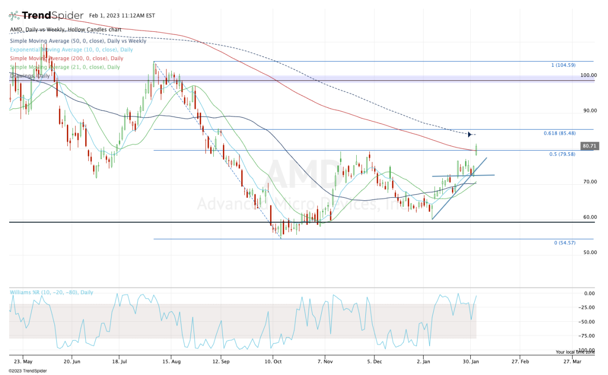Select the Williams %R indicator label
This screenshot has height=375, width=608.
(x=52, y=293)
